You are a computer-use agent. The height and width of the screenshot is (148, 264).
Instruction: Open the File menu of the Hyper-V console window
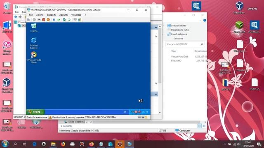pyautogui.click(x=17, y=12)
